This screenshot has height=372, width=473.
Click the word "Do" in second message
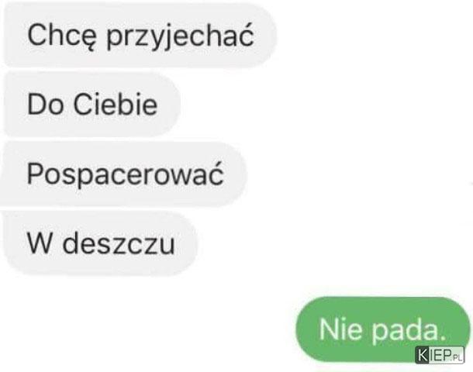pyautogui.click(x=45, y=105)
